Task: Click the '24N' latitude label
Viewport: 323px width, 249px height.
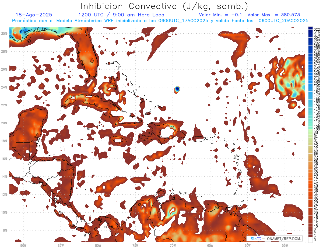Action: click(x=4, y=87)
